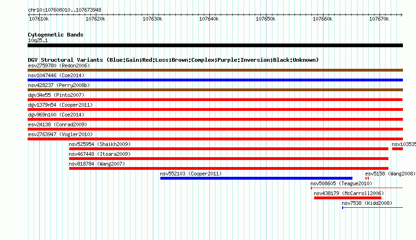Click the black 10q25.1 cytogenetic band bar
Viewport: 416px width, 240px height.
tap(215, 45)
